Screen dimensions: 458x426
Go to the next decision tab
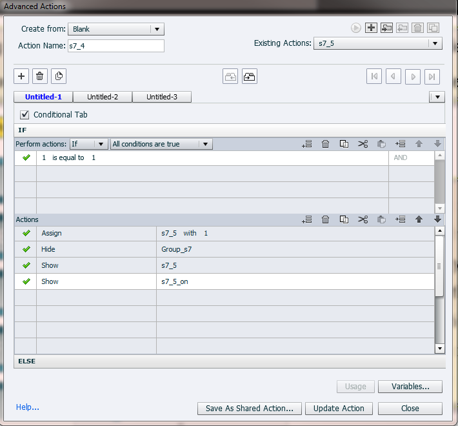[413, 77]
